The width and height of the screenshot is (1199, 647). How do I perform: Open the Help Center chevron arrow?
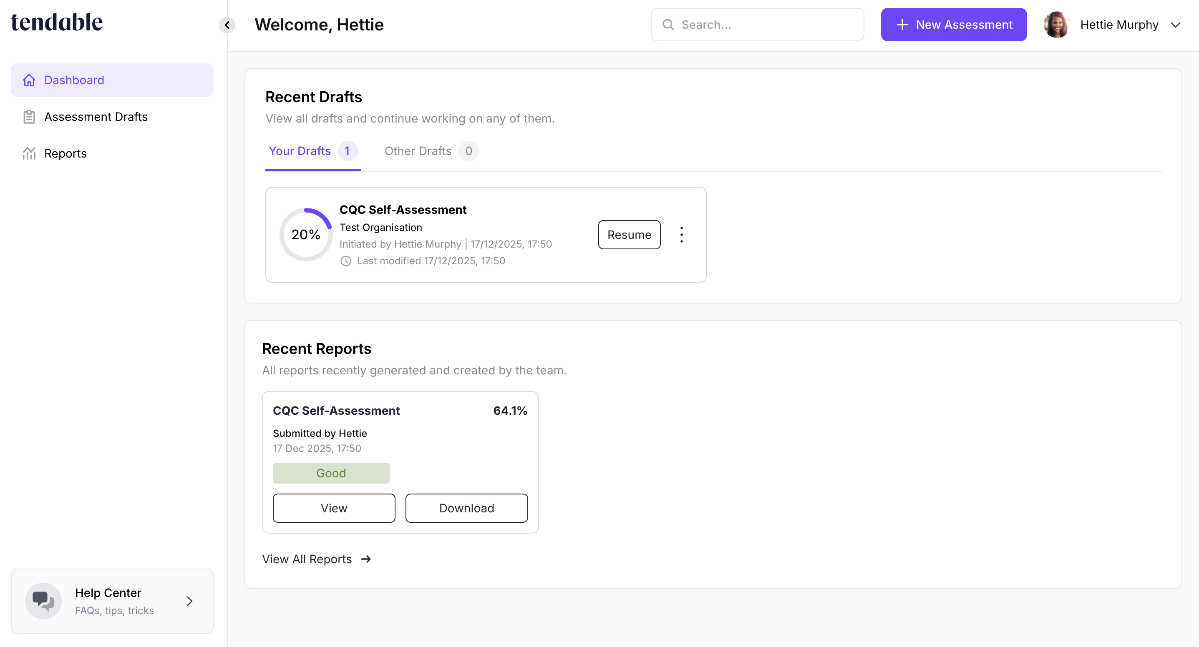(x=189, y=601)
